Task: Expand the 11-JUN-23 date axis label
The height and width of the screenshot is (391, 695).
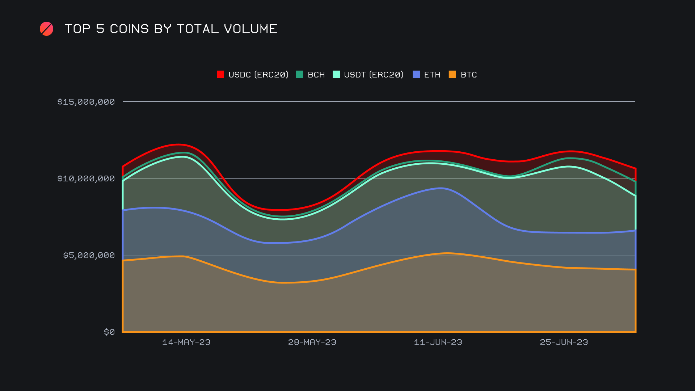Action: click(x=438, y=342)
